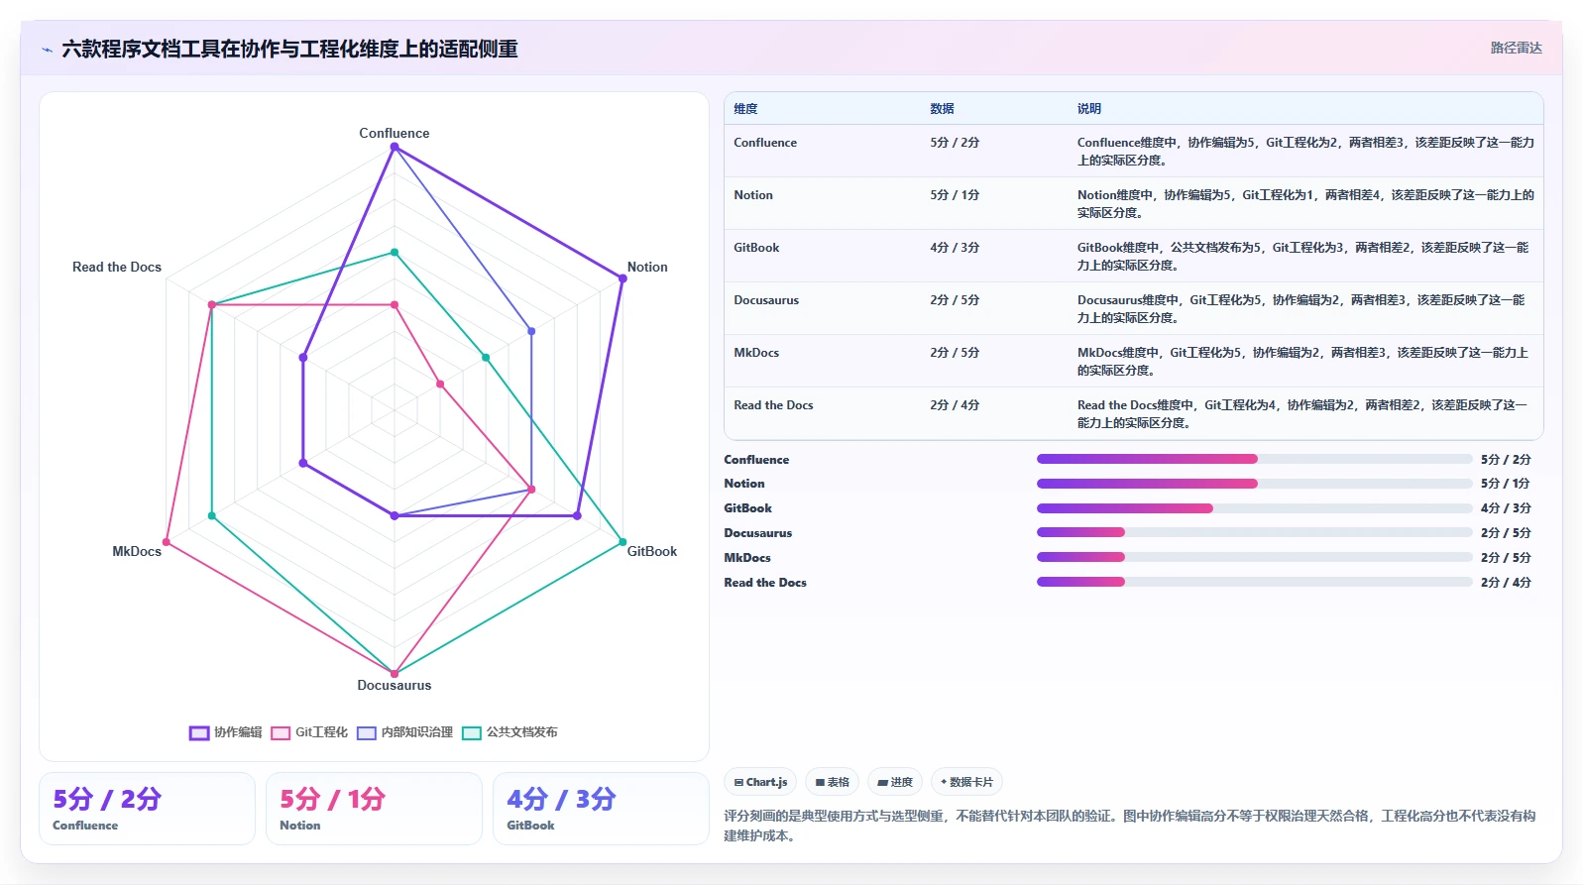Click the pink data point at MkDocs vertex
1583x885 pixels.
167,542
